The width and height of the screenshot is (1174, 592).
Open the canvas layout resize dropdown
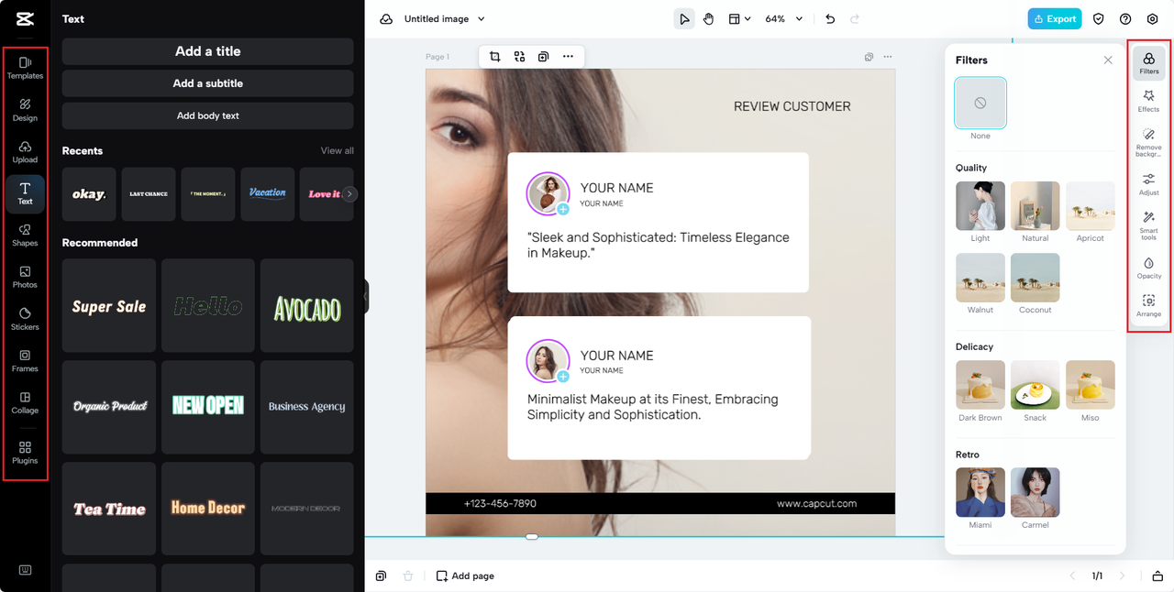click(x=739, y=19)
